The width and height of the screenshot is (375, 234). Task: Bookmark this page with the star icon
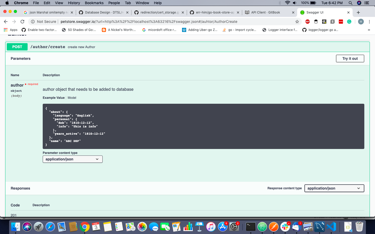[x=297, y=22]
